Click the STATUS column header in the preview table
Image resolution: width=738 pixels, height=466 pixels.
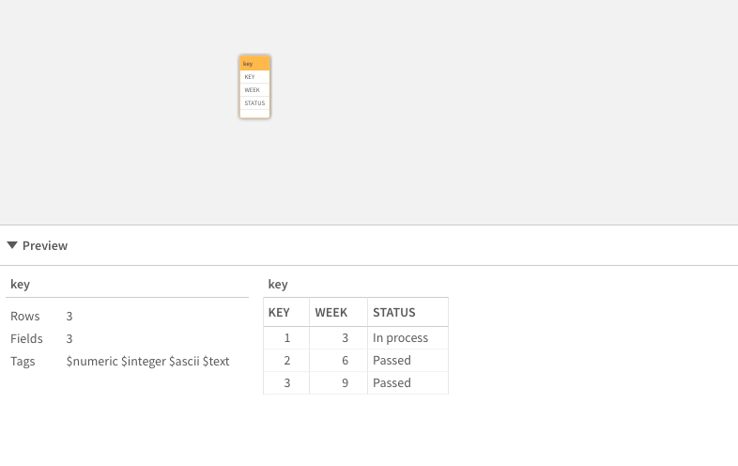[x=394, y=313]
